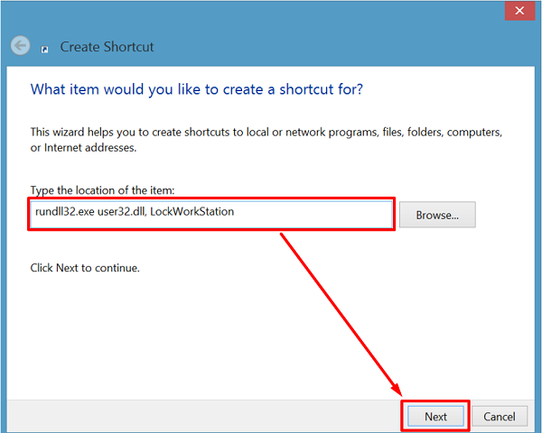
Task: Place cursor on 'rundll32.exe' in the location box
Action: pyautogui.click(x=65, y=211)
